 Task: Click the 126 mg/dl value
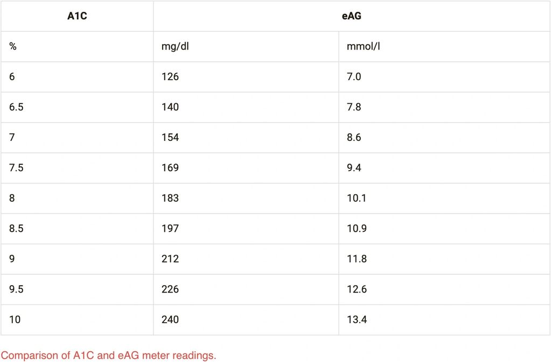click(170, 77)
